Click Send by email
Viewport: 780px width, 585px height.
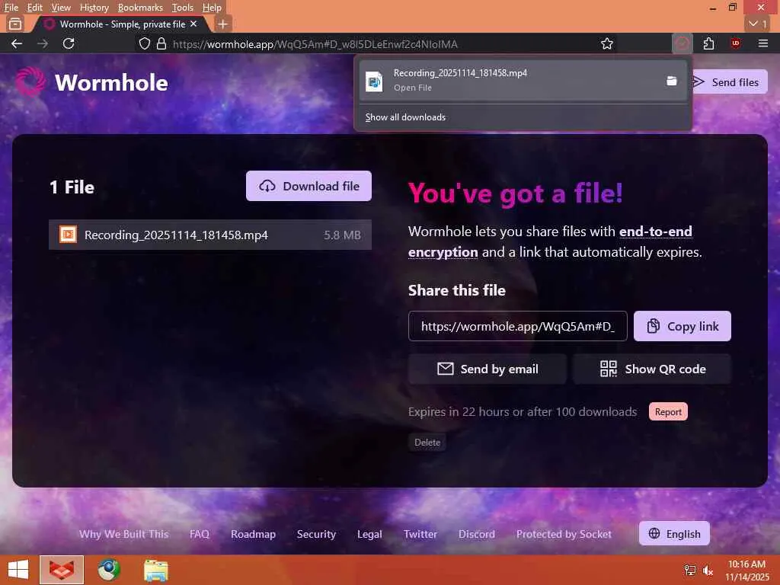coord(487,369)
